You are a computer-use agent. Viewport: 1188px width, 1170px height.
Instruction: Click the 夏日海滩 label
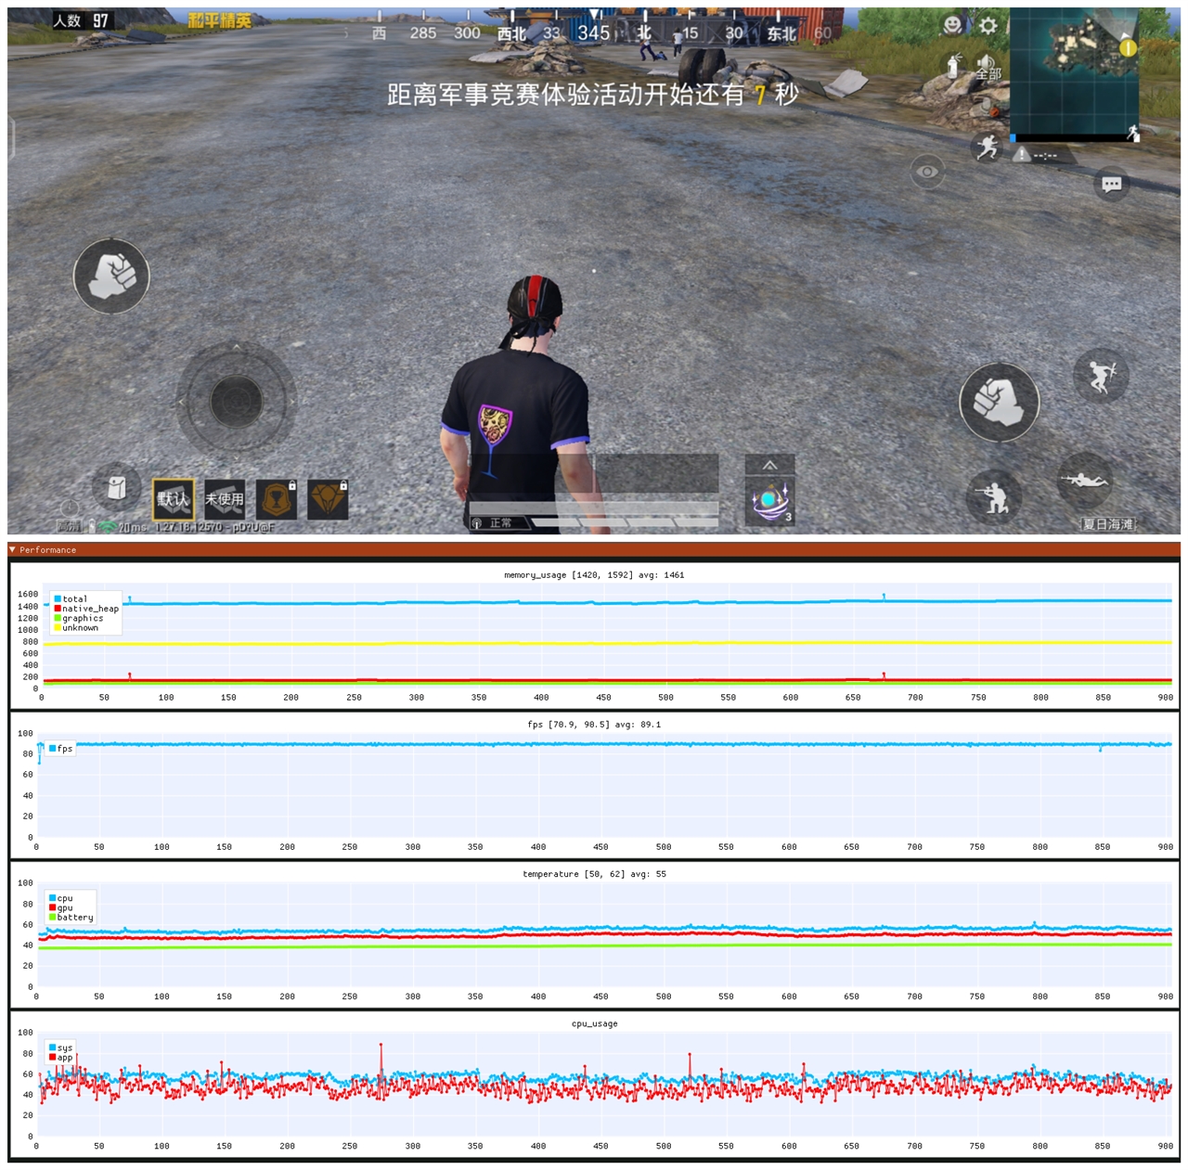pyautogui.click(x=1108, y=524)
